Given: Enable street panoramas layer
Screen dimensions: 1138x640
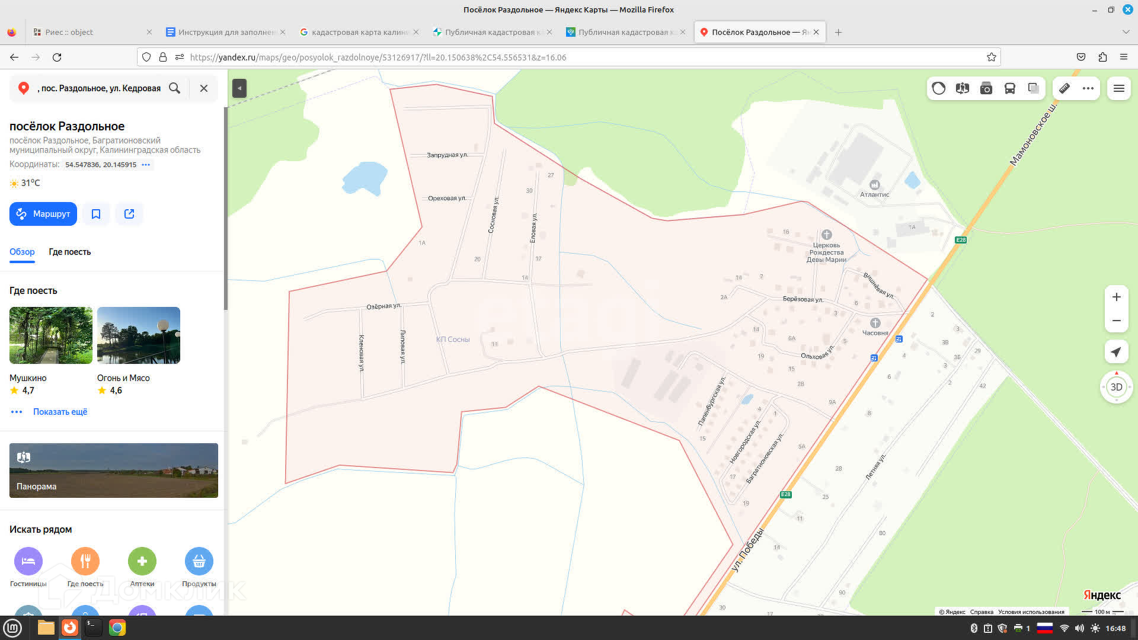Looking at the screenshot, I should click(963, 88).
